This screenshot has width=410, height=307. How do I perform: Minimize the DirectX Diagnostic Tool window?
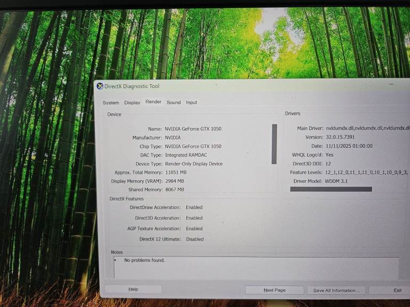(x=391, y=84)
